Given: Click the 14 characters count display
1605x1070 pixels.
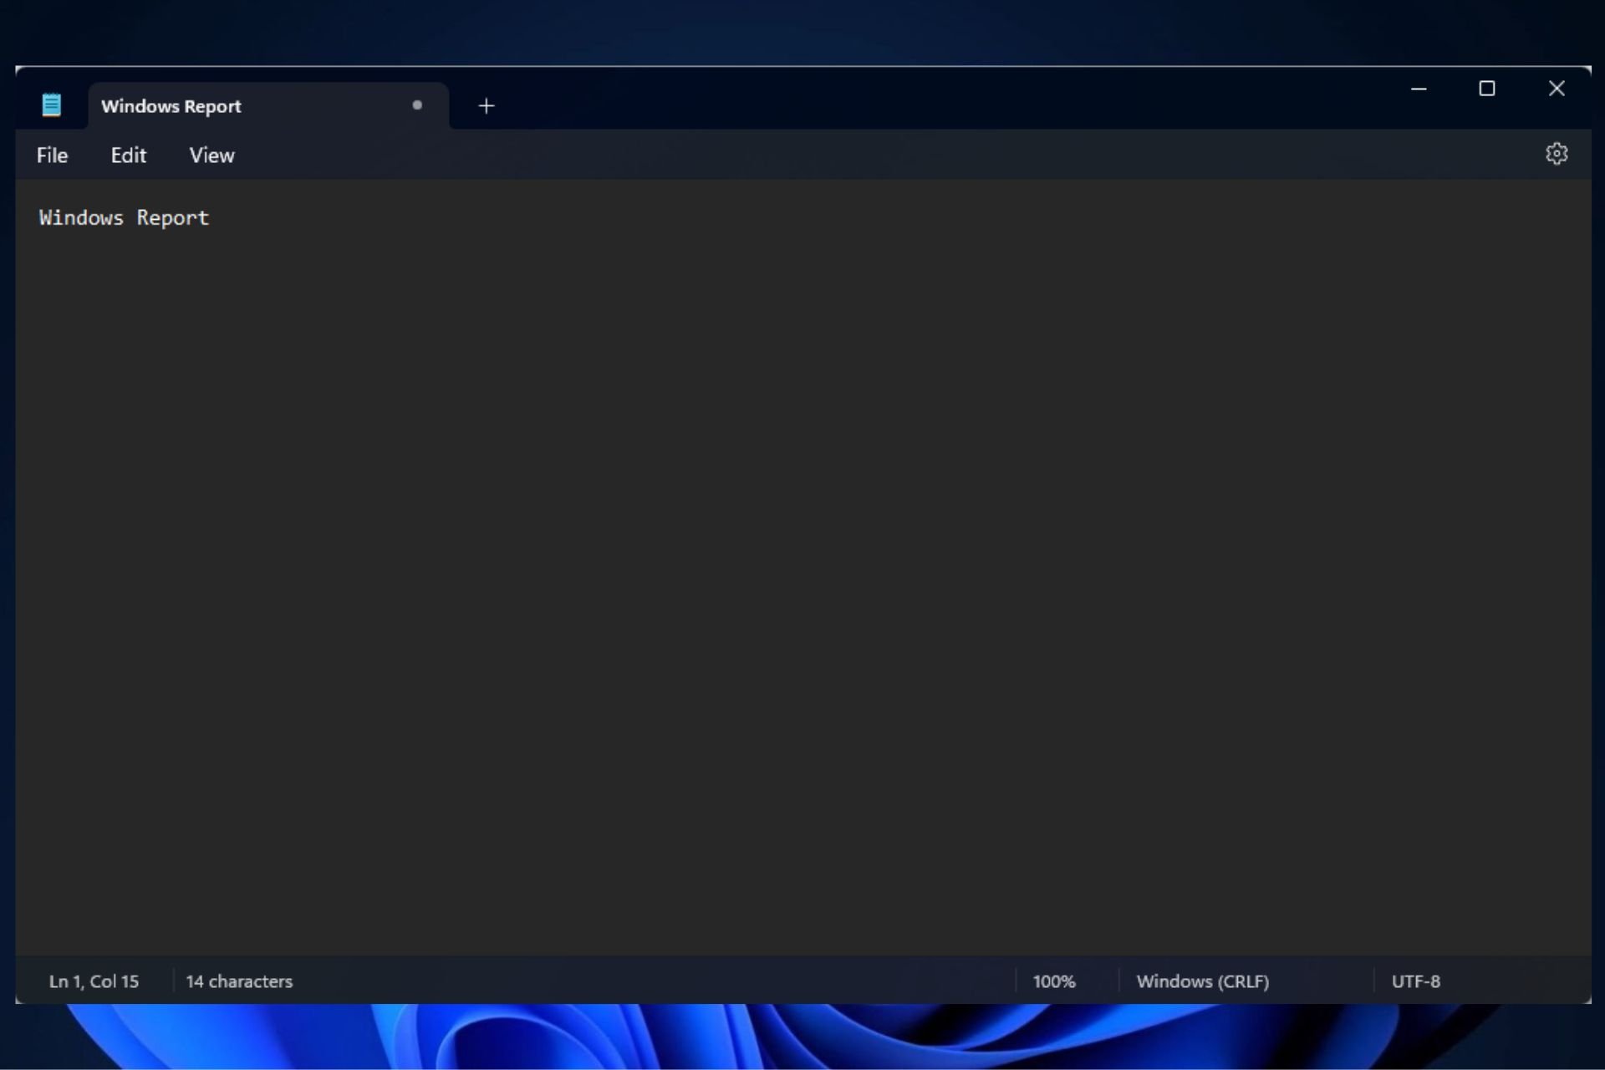Looking at the screenshot, I should 239,981.
